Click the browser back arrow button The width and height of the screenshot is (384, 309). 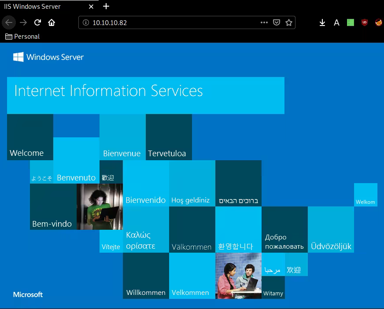(x=9, y=22)
